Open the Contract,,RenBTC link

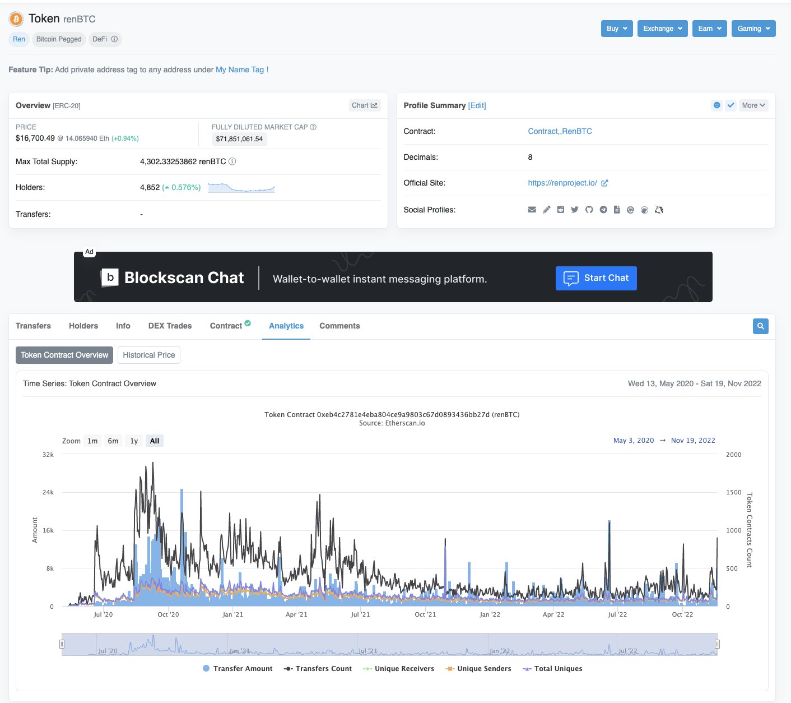click(x=560, y=131)
